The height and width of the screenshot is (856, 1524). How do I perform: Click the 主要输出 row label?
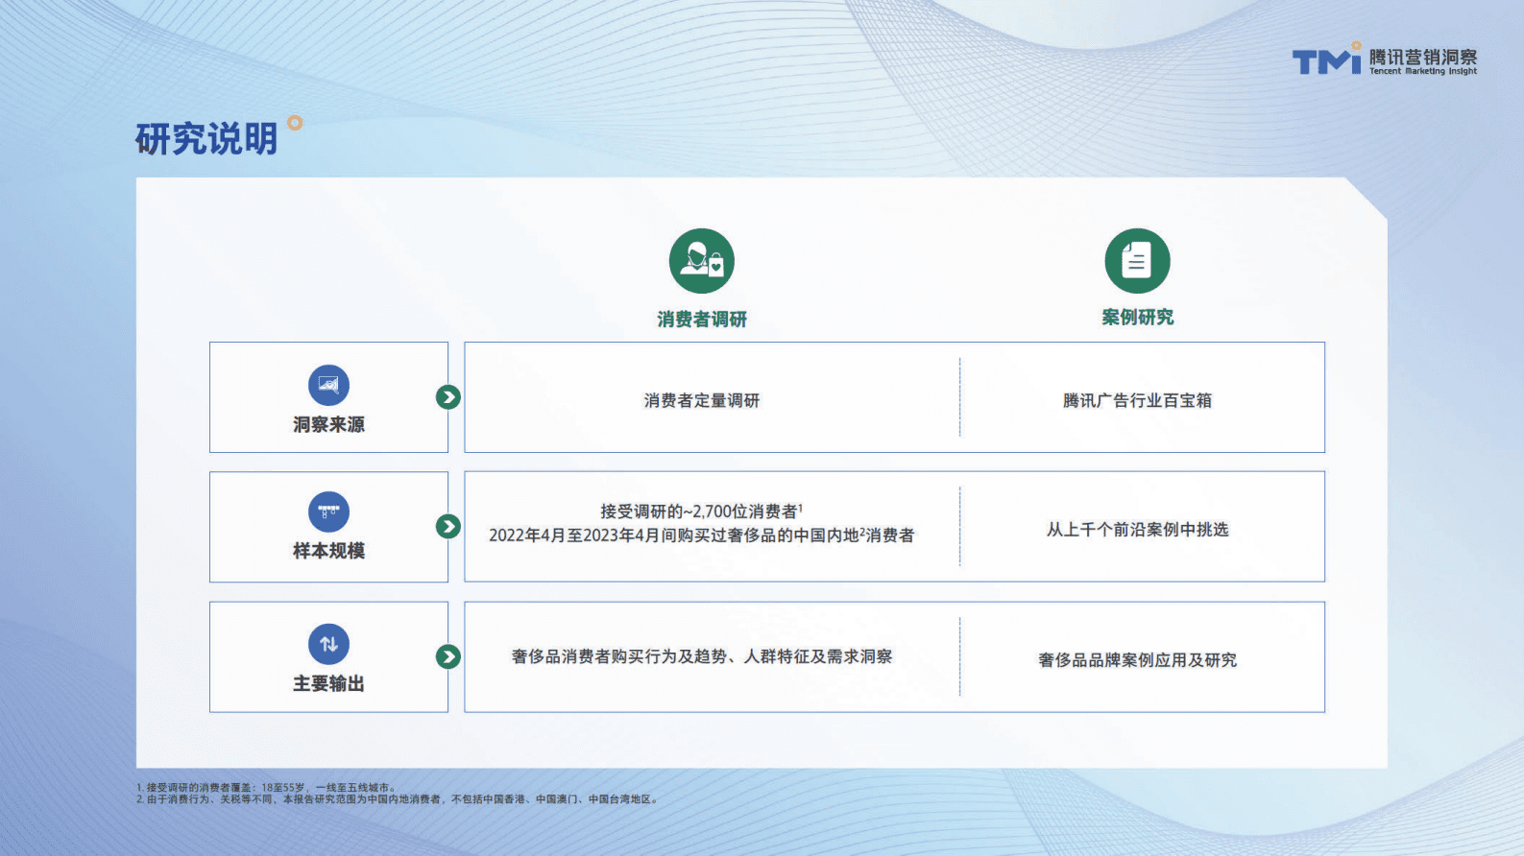pos(328,683)
